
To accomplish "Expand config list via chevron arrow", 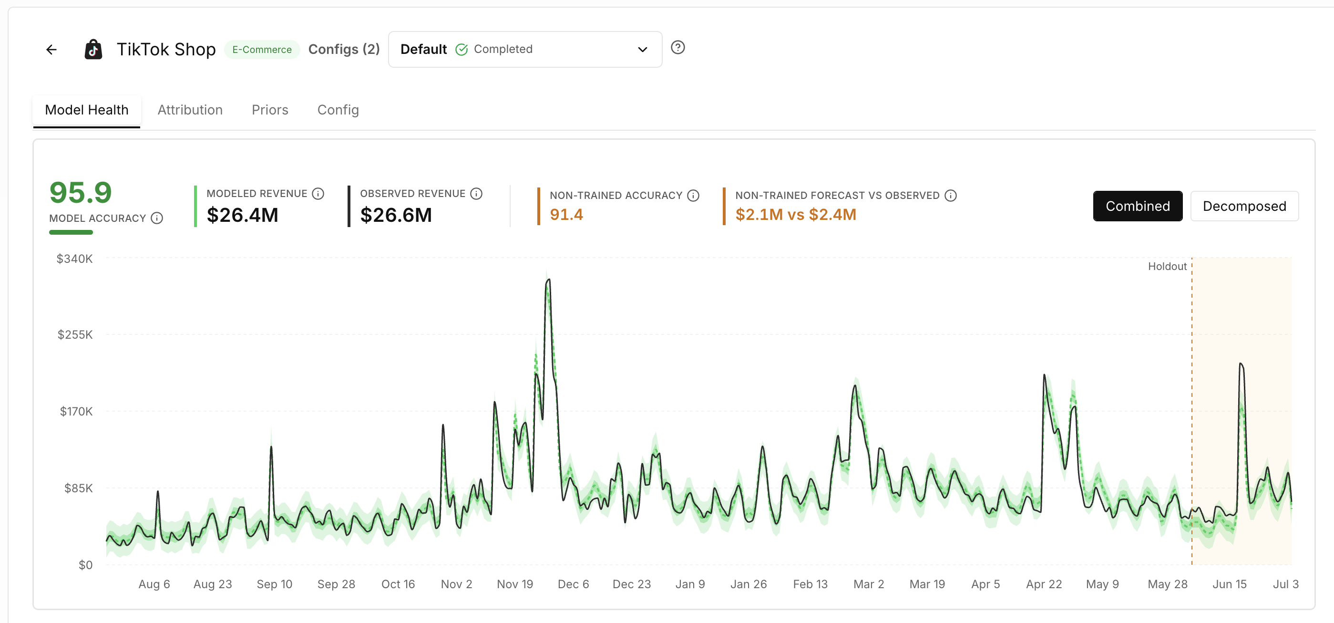I will (642, 50).
